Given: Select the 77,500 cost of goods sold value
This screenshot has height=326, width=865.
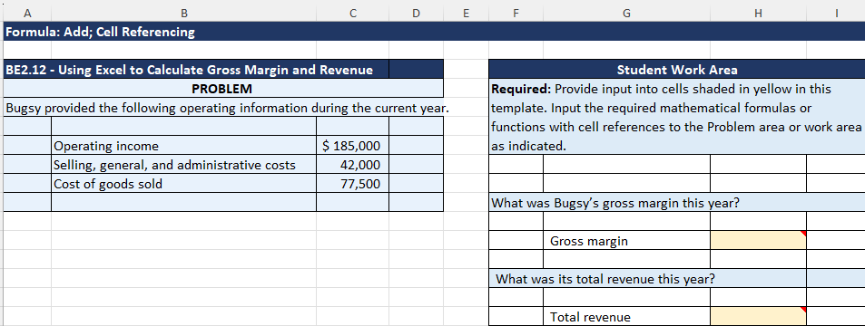Looking at the screenshot, I should pos(352,183).
